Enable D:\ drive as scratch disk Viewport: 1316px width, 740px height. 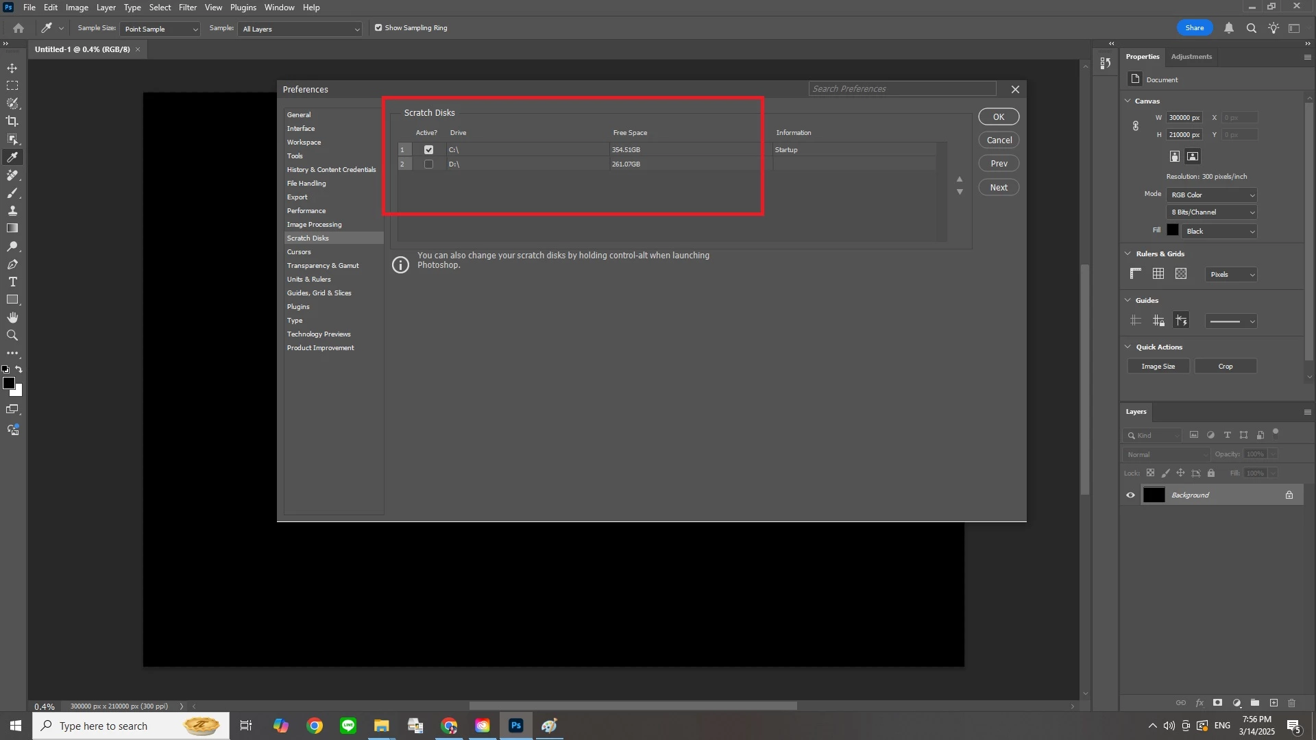428,164
